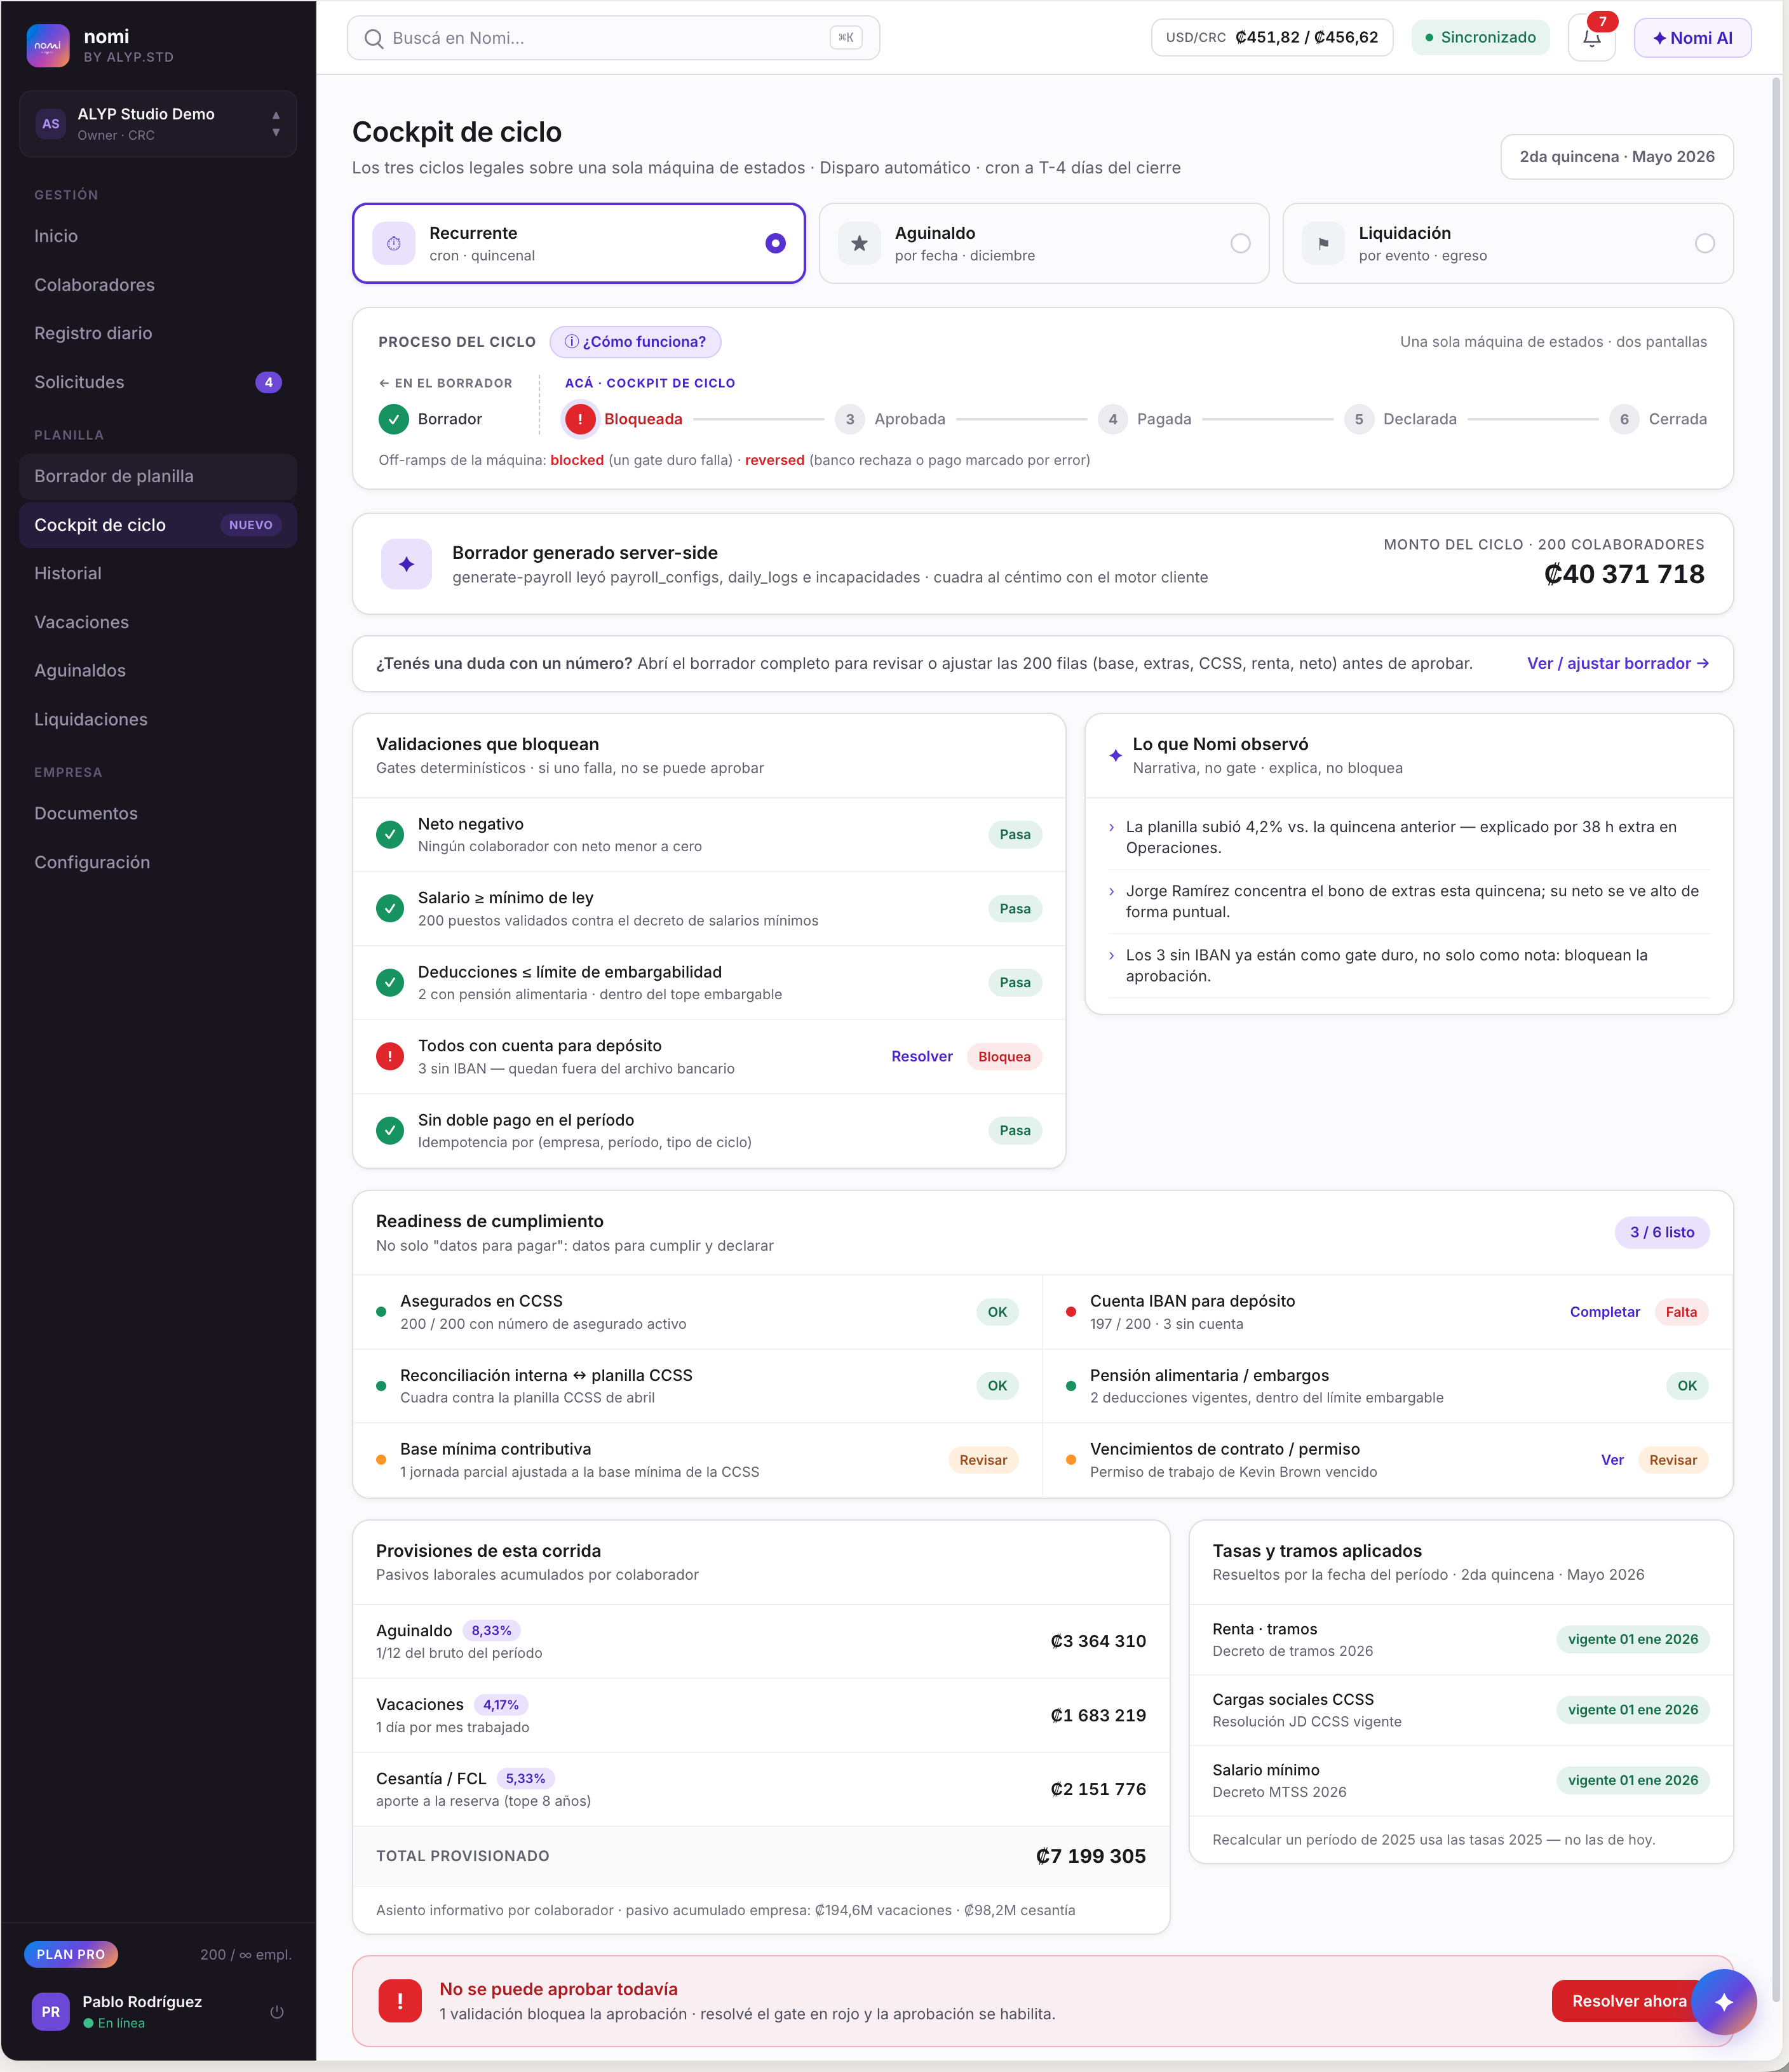
Task: Select the Aguinaldo cycle radio option
Action: pyautogui.click(x=1240, y=243)
